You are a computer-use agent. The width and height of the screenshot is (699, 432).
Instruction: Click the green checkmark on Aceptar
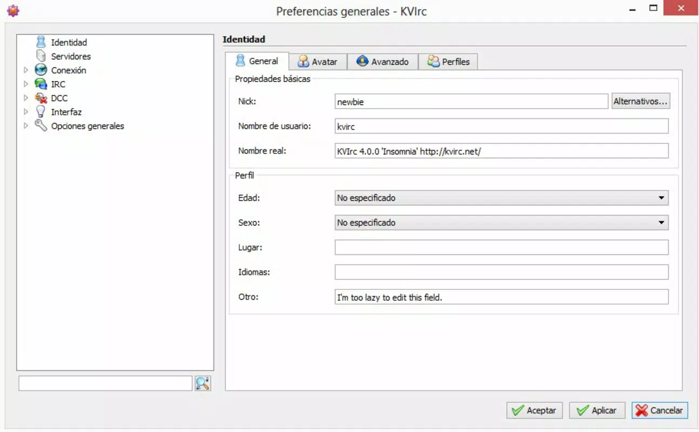click(517, 410)
